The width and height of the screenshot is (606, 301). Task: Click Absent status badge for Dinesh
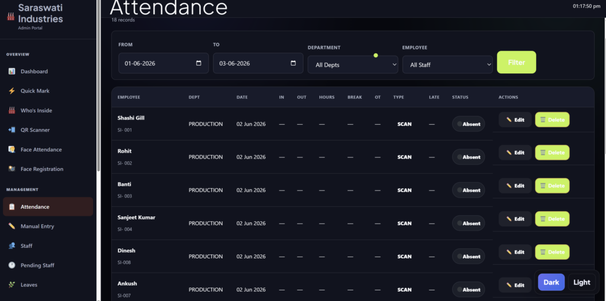click(469, 257)
